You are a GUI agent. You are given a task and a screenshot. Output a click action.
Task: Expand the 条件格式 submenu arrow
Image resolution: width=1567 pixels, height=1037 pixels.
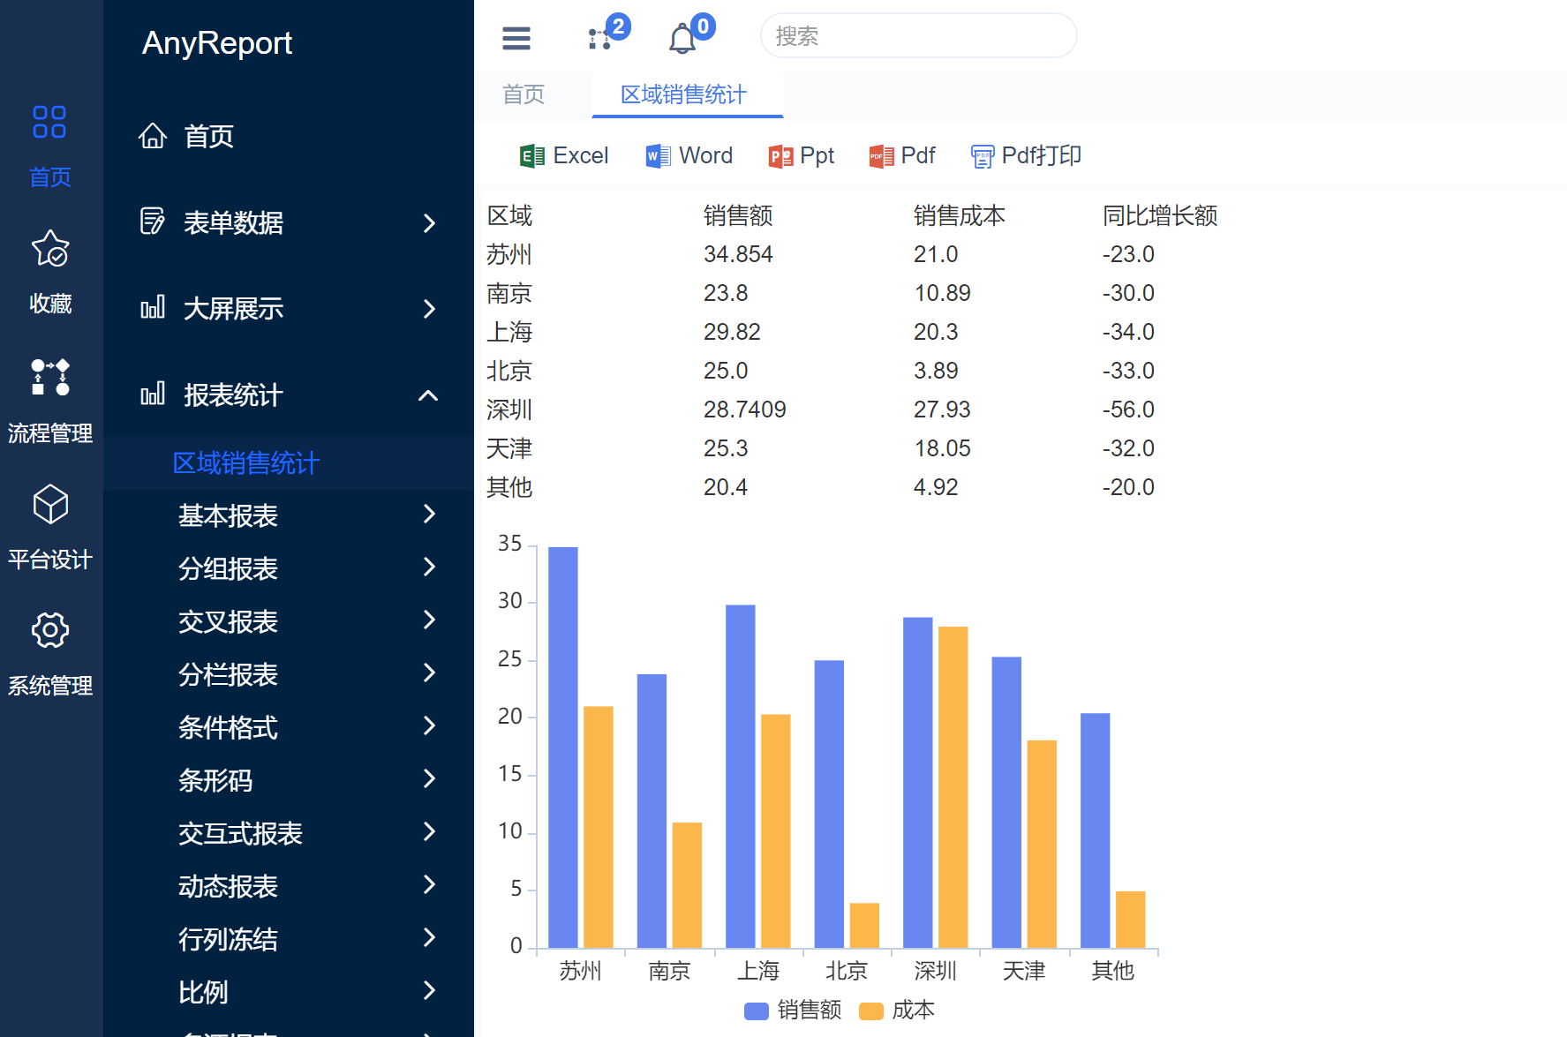pos(429,725)
